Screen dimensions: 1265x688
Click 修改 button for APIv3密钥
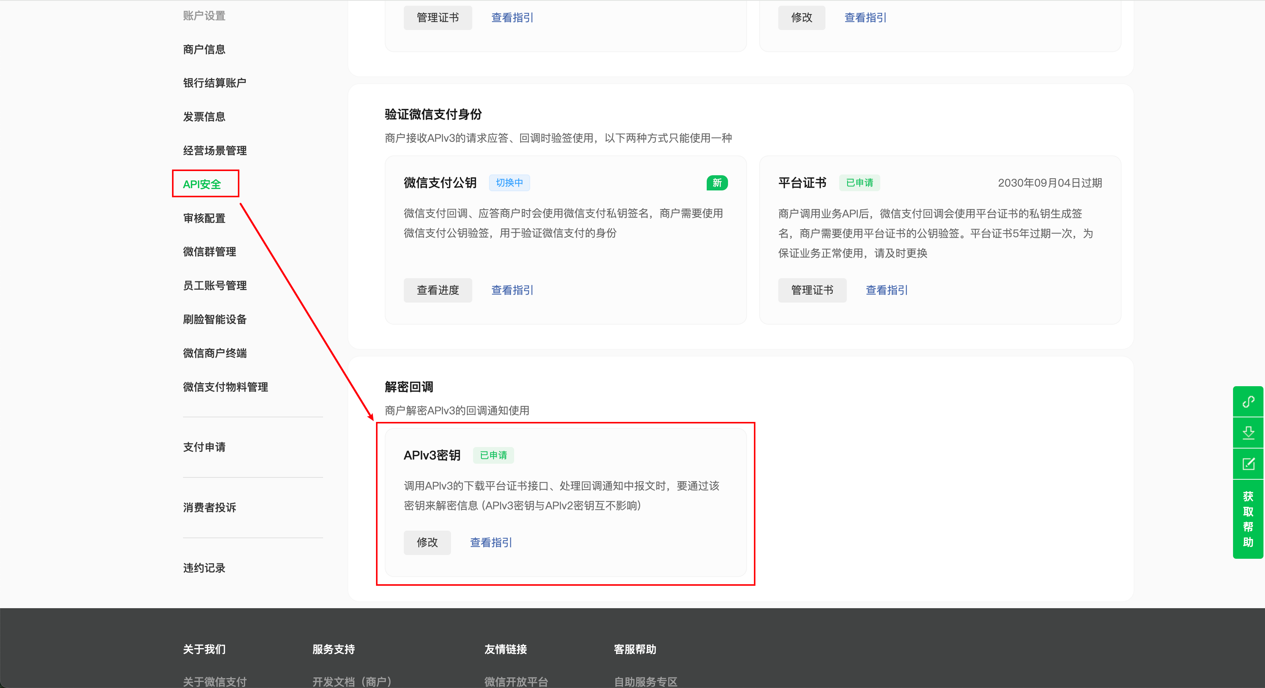427,542
